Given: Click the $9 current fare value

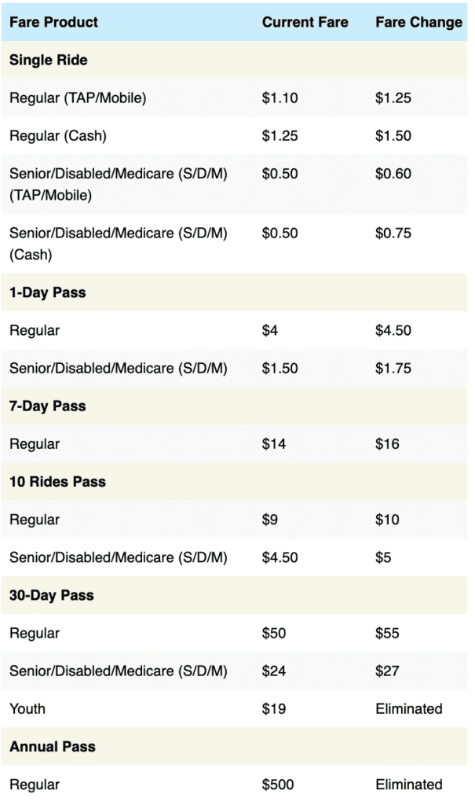Looking at the screenshot, I should point(271,520).
